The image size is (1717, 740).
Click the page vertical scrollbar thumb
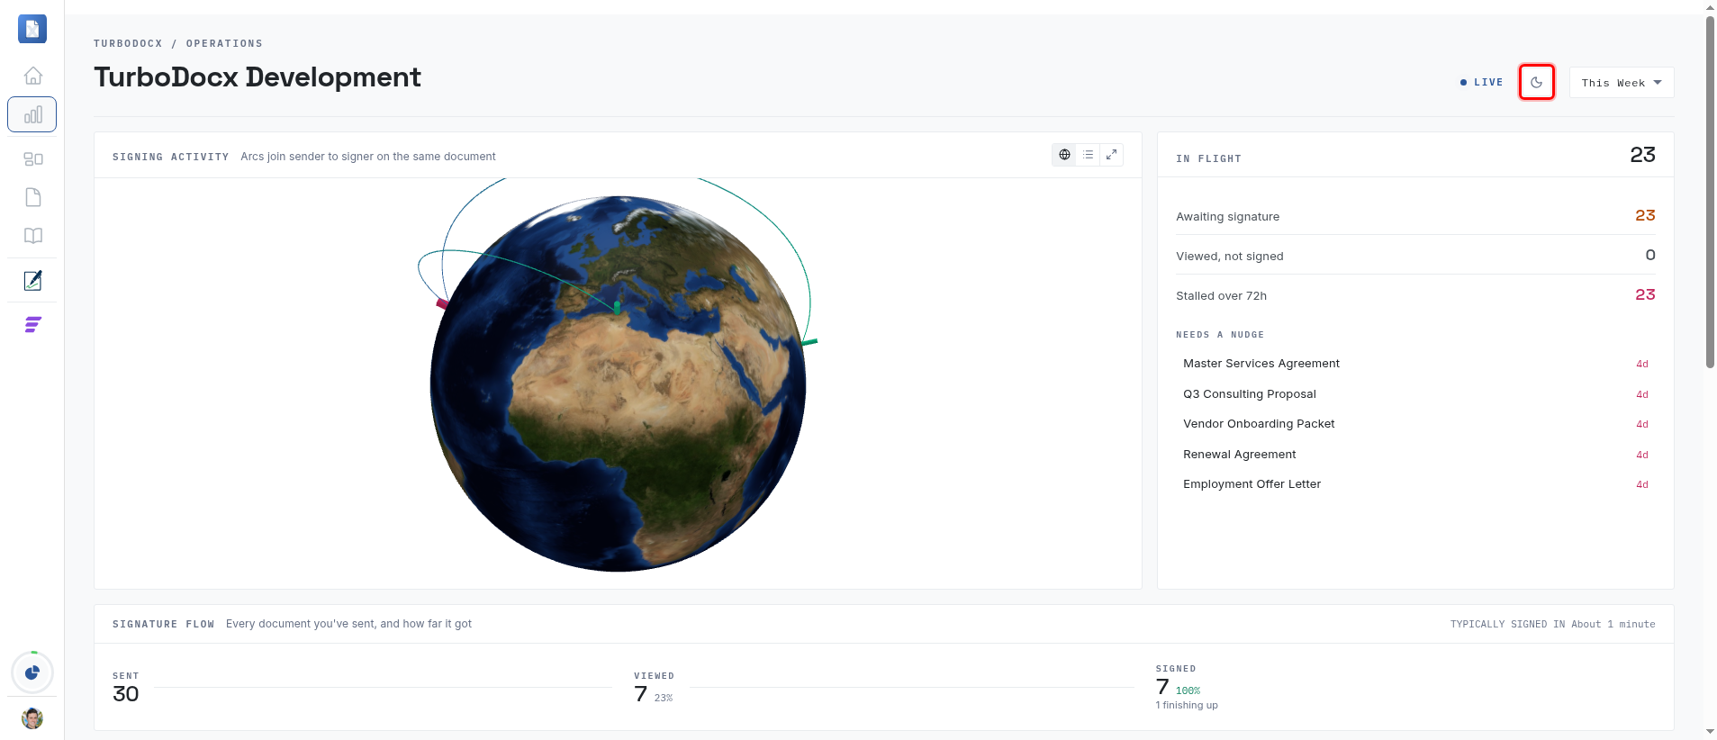(1710, 192)
